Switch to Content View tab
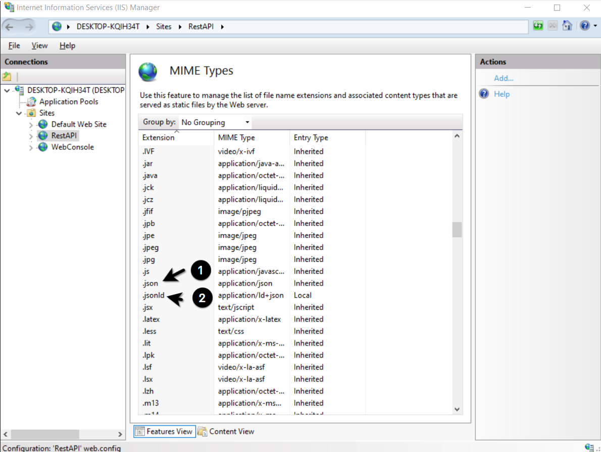This screenshot has height=452, width=601. (226, 431)
